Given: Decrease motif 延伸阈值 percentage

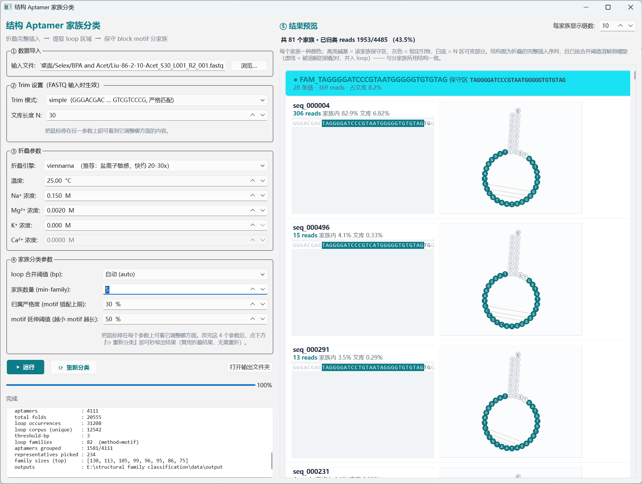Looking at the screenshot, I should tap(262, 319).
